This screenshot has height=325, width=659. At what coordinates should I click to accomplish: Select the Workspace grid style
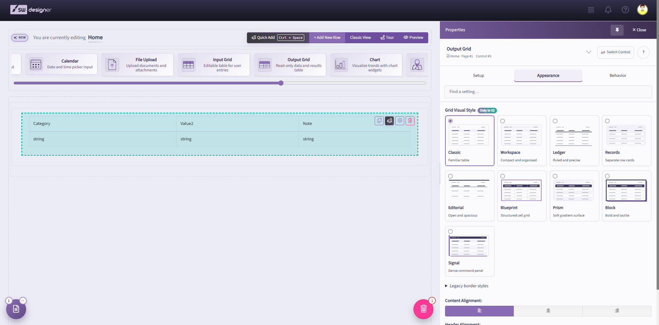click(522, 141)
